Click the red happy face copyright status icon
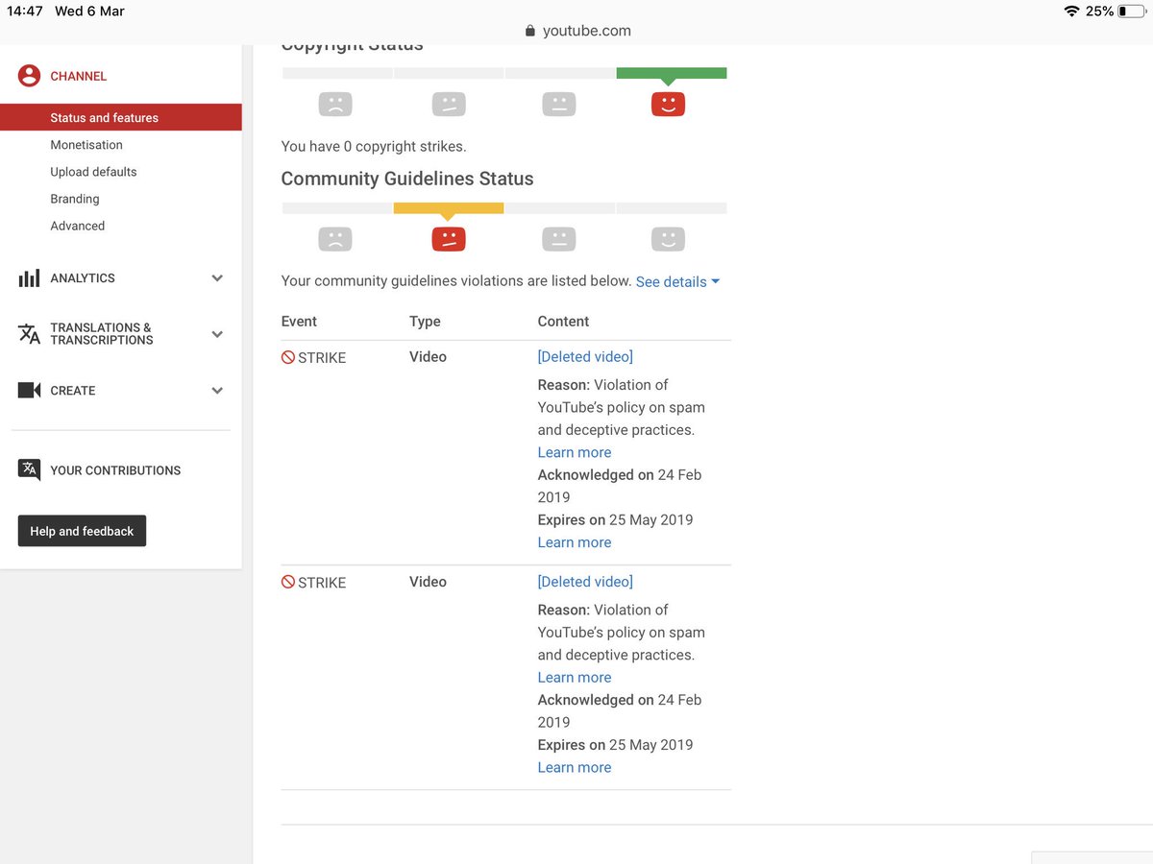The width and height of the screenshot is (1153, 864). click(668, 104)
